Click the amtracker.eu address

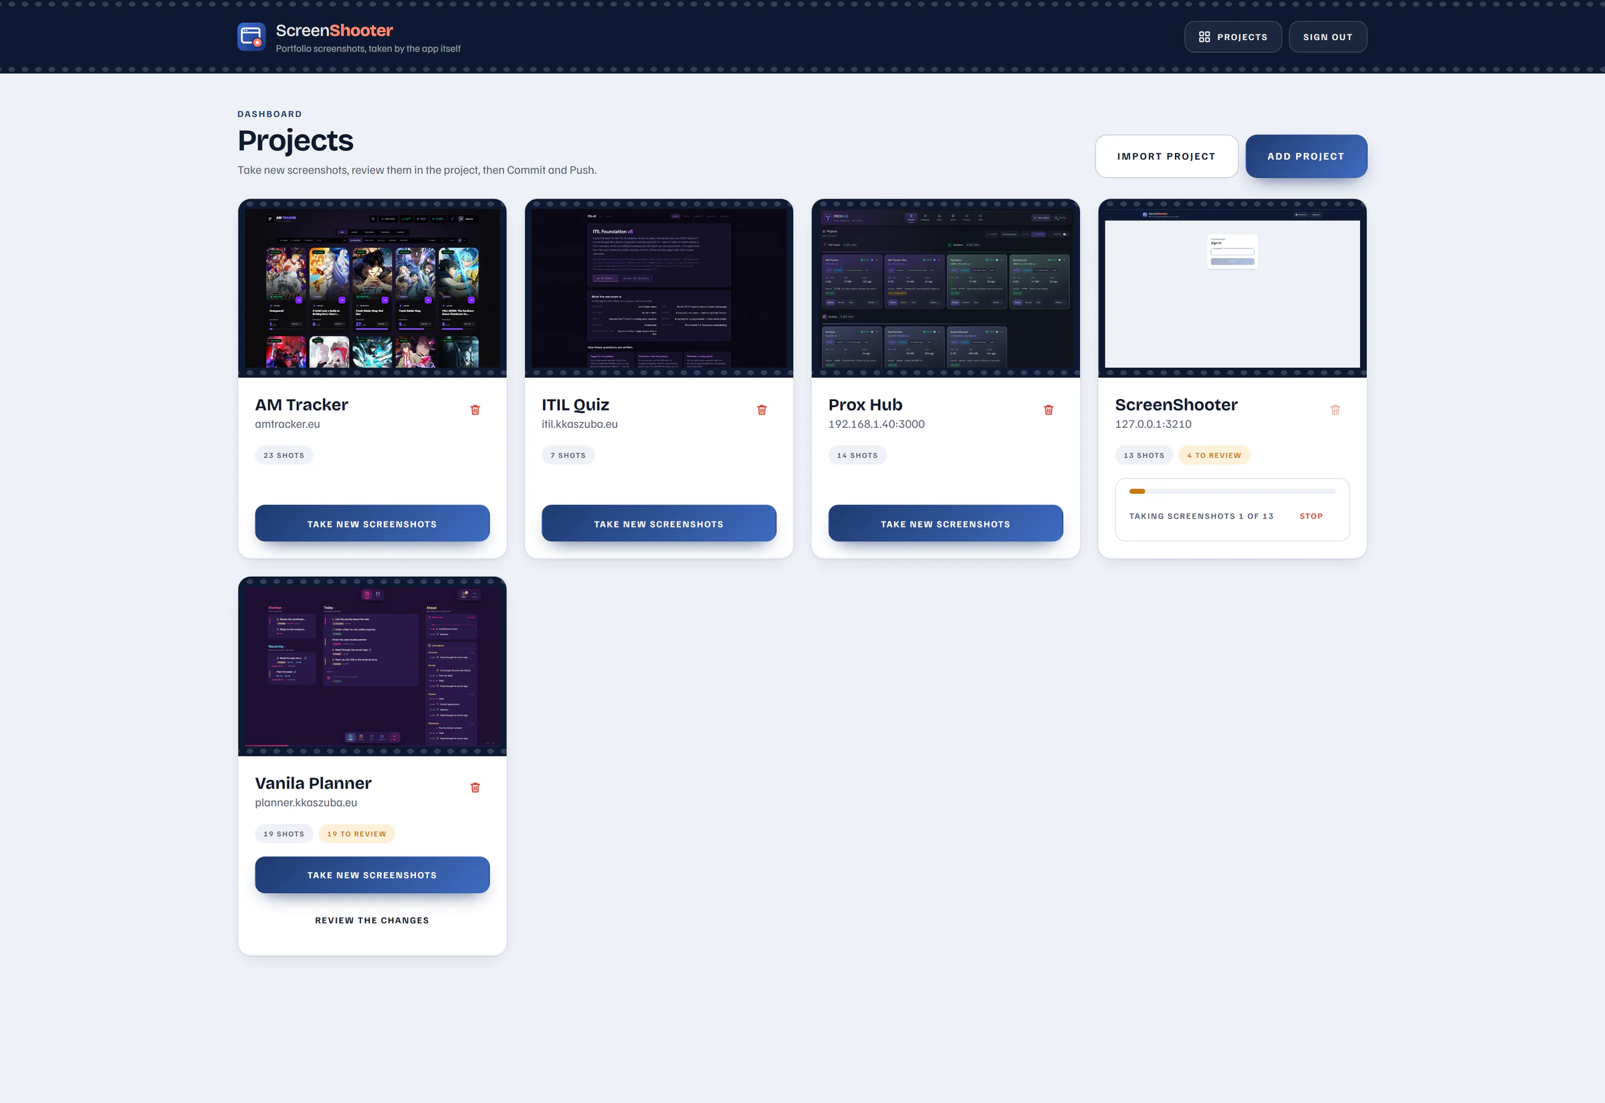click(x=288, y=424)
